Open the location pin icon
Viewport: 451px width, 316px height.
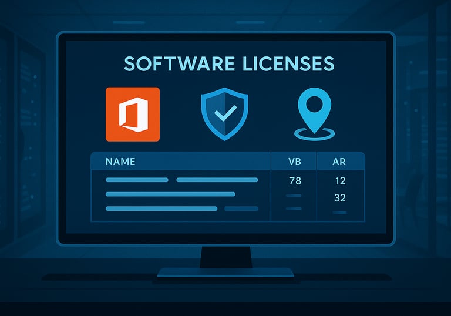[x=314, y=115]
